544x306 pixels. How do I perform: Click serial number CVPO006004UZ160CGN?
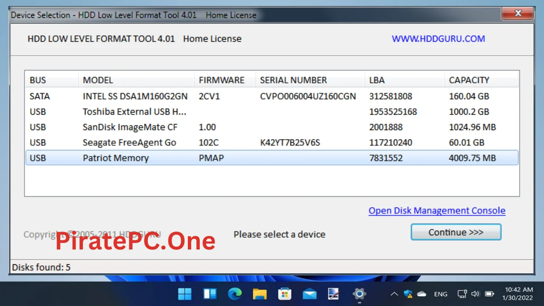click(x=308, y=96)
